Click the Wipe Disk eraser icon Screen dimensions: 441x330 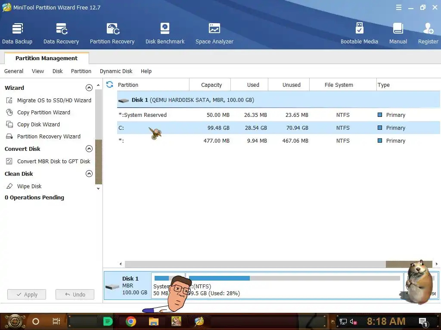pyautogui.click(x=9, y=186)
